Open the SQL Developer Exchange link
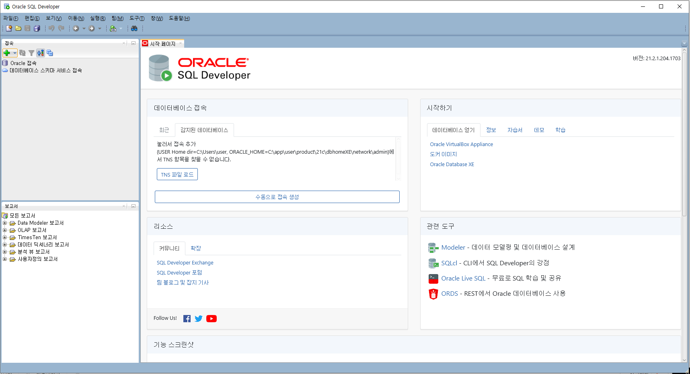 coord(185,263)
